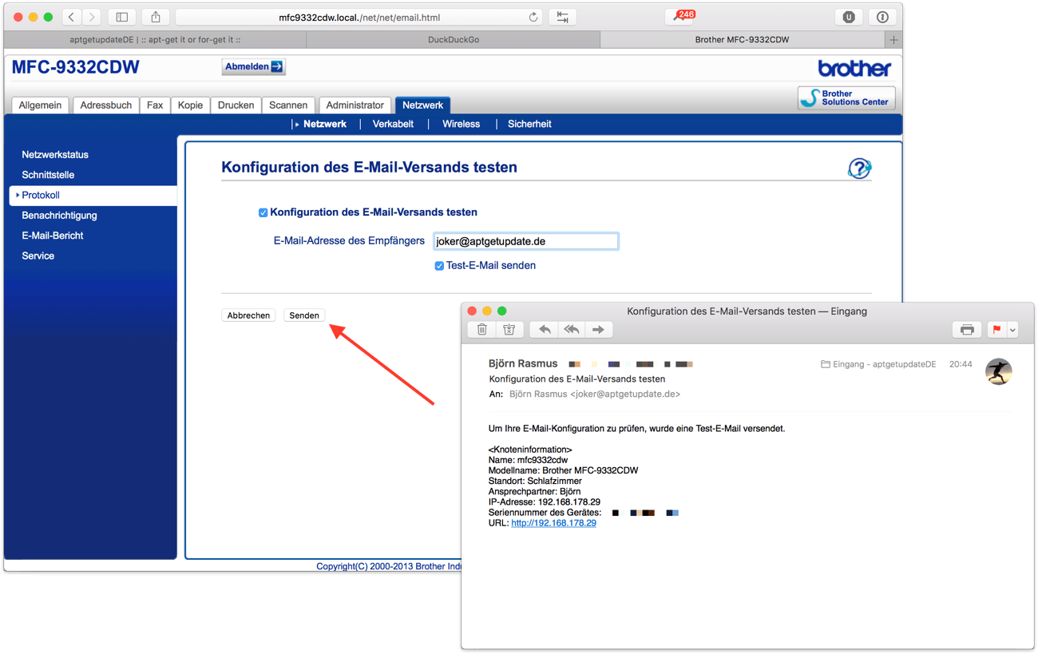Select Wireless submenu item
Screen dimensions: 1038x654
tap(462, 125)
